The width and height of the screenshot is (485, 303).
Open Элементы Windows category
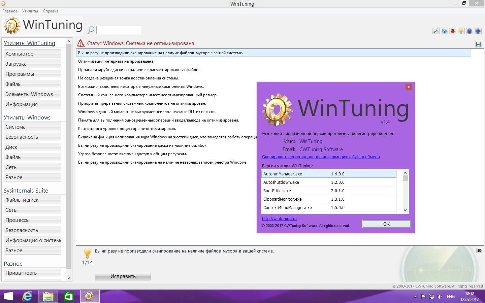tap(32, 94)
